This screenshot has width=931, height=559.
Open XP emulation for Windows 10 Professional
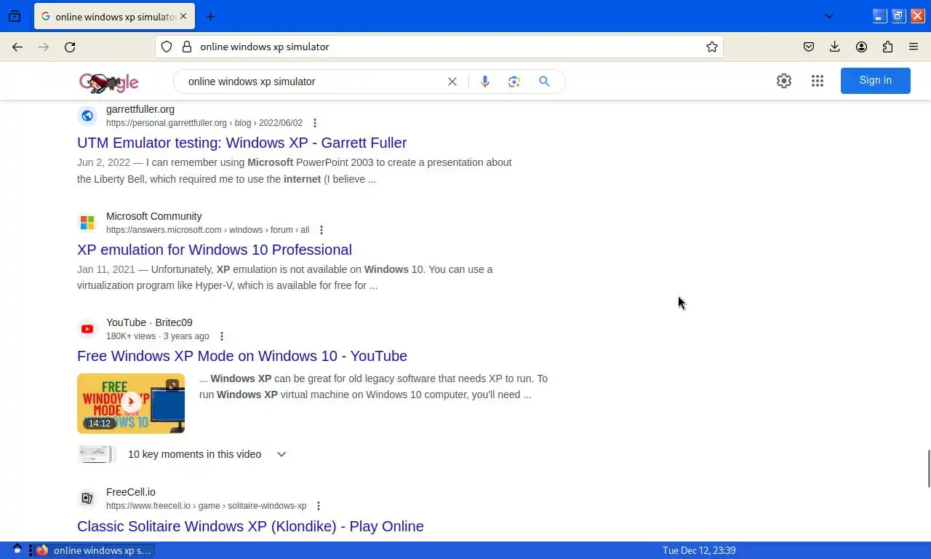pos(215,250)
